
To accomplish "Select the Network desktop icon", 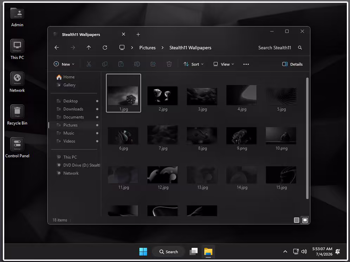I will (17, 82).
